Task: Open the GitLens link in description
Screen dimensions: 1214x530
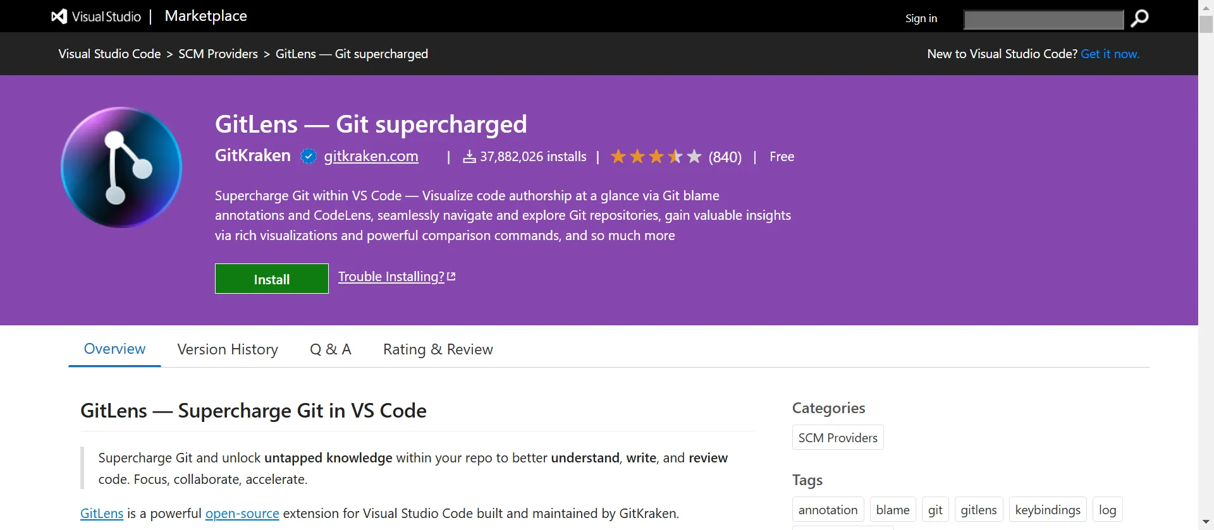Action: coord(102,514)
